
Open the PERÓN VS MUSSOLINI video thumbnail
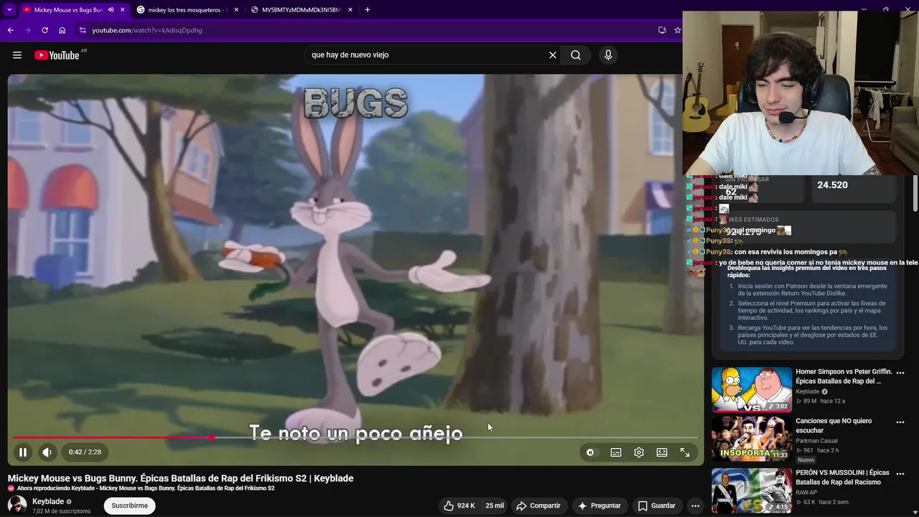[752, 490]
